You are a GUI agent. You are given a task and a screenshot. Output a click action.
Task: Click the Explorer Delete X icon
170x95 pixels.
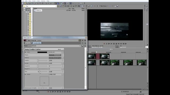(x=66, y=6)
